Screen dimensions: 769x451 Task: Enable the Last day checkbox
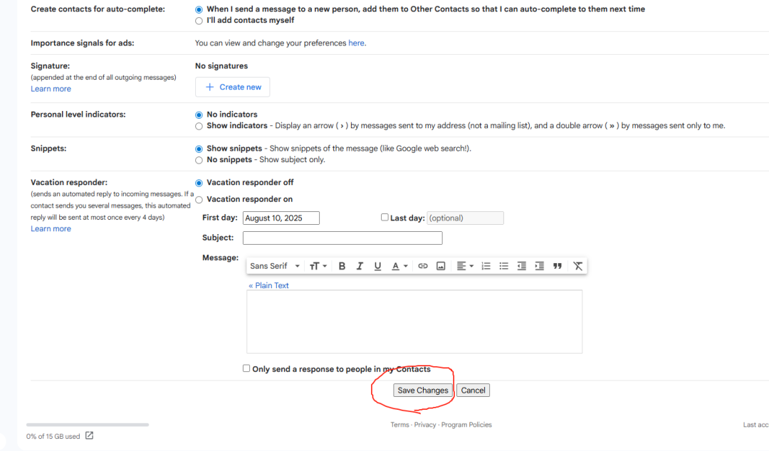[x=384, y=218]
